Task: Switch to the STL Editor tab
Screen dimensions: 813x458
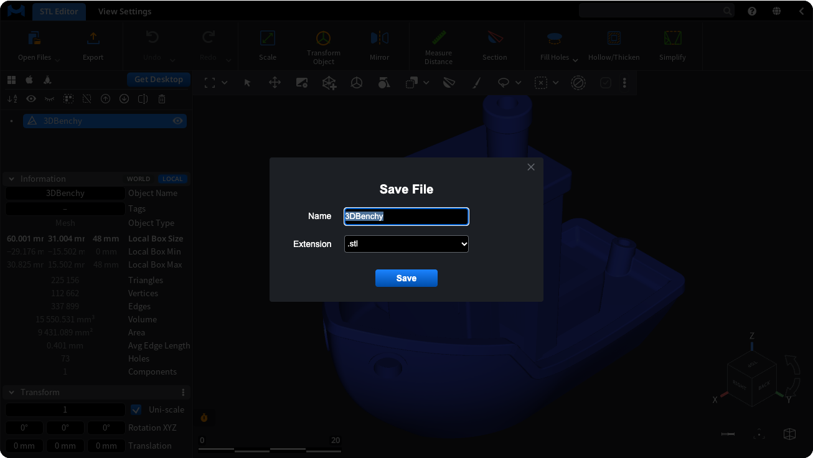Action: point(59,11)
